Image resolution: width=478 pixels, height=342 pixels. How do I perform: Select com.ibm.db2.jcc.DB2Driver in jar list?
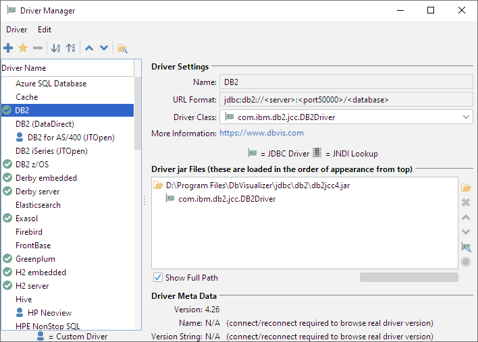(x=226, y=198)
